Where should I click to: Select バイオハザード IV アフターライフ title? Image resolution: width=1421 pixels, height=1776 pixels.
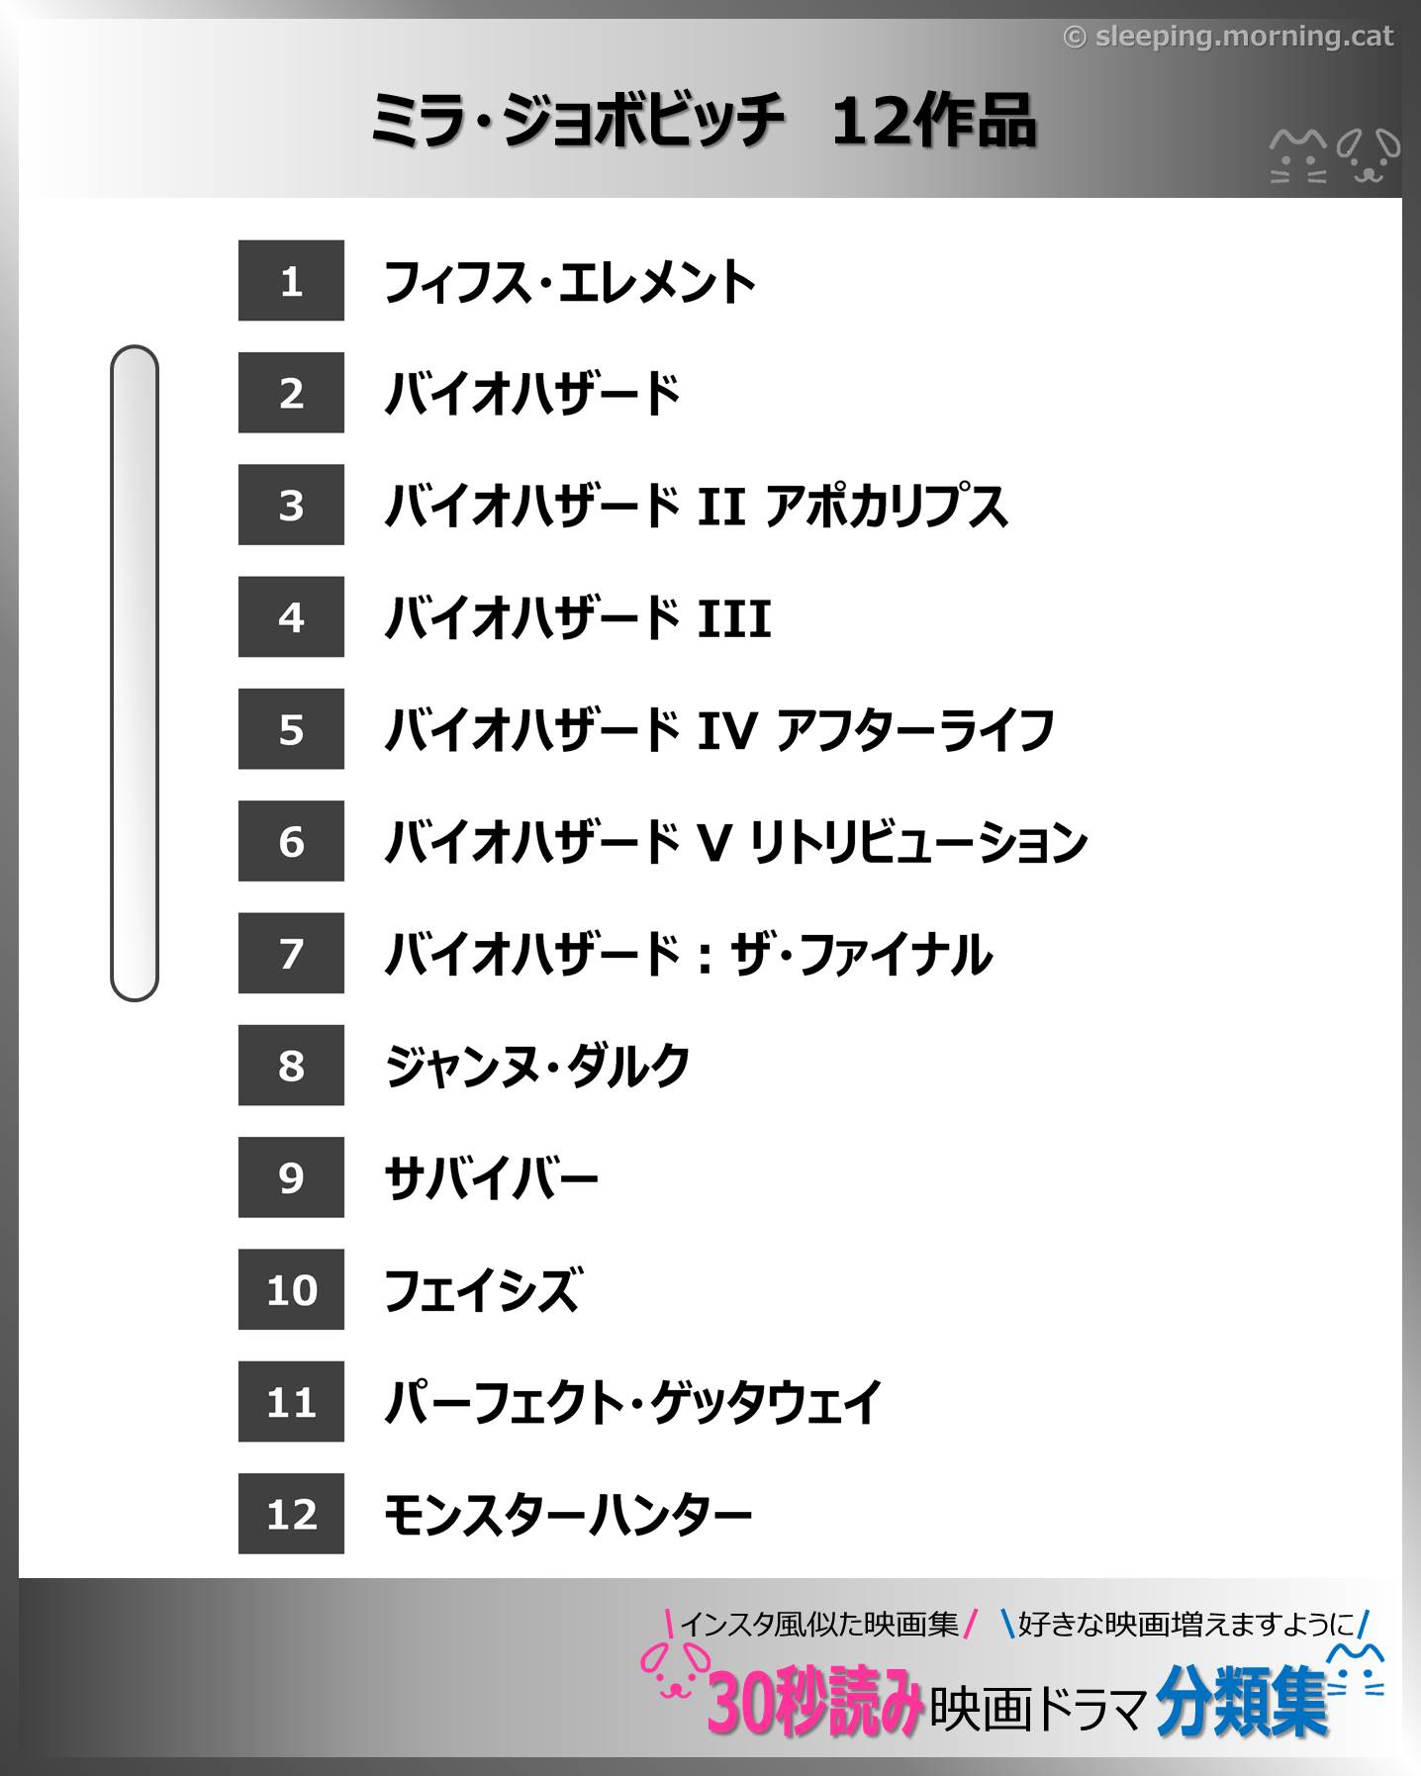[719, 730]
